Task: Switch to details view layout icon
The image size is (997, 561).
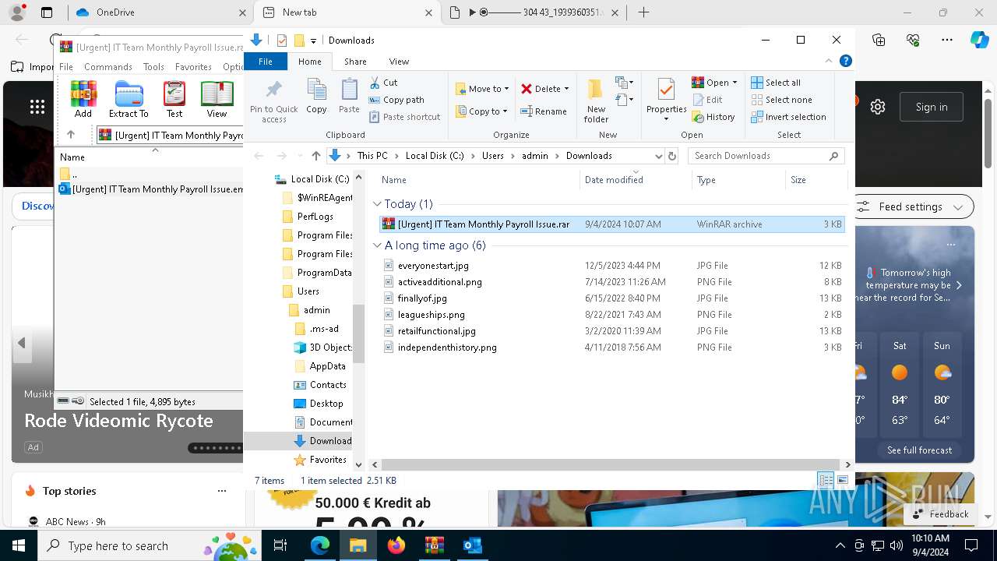Action: (x=826, y=480)
